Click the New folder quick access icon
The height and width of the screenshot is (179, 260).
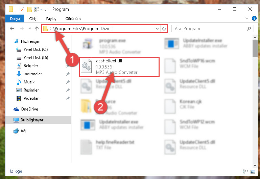(29, 9)
